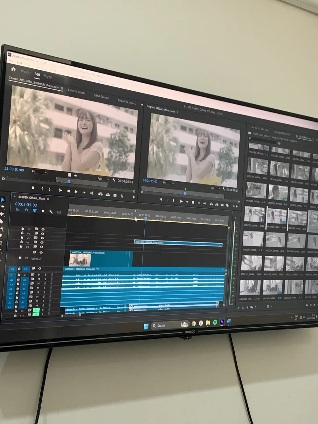Switch to the Import workspace tab
This screenshot has width=318, height=424.
pos(25,72)
